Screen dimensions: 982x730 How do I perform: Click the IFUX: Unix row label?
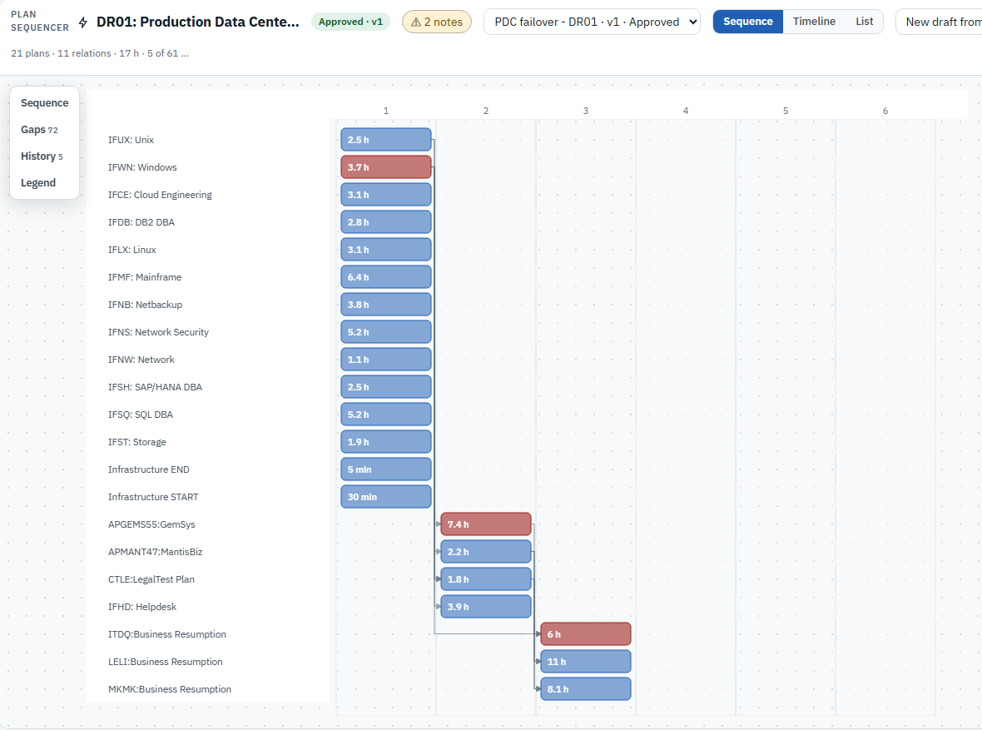pyautogui.click(x=131, y=140)
